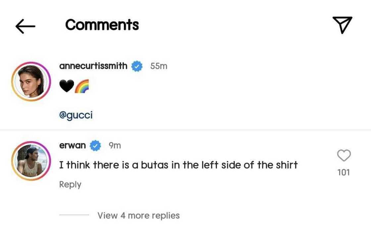The height and width of the screenshot is (230, 371).
Task: Reply to erwan's comment
Action: 70,184
